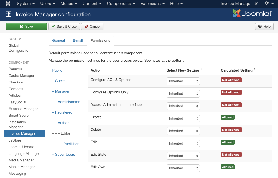
Task: Select EasySocial in the component list
Action: click(17, 102)
